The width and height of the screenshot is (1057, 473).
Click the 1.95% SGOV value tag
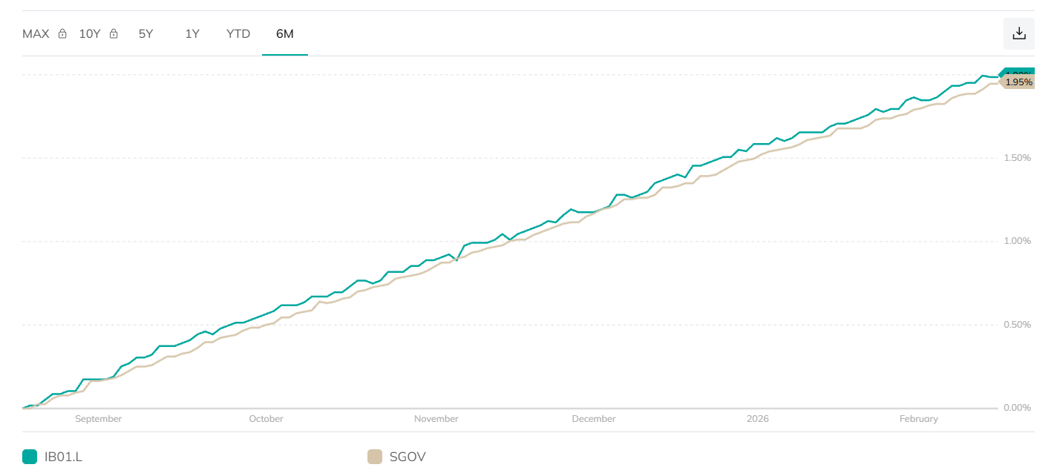tap(1018, 82)
